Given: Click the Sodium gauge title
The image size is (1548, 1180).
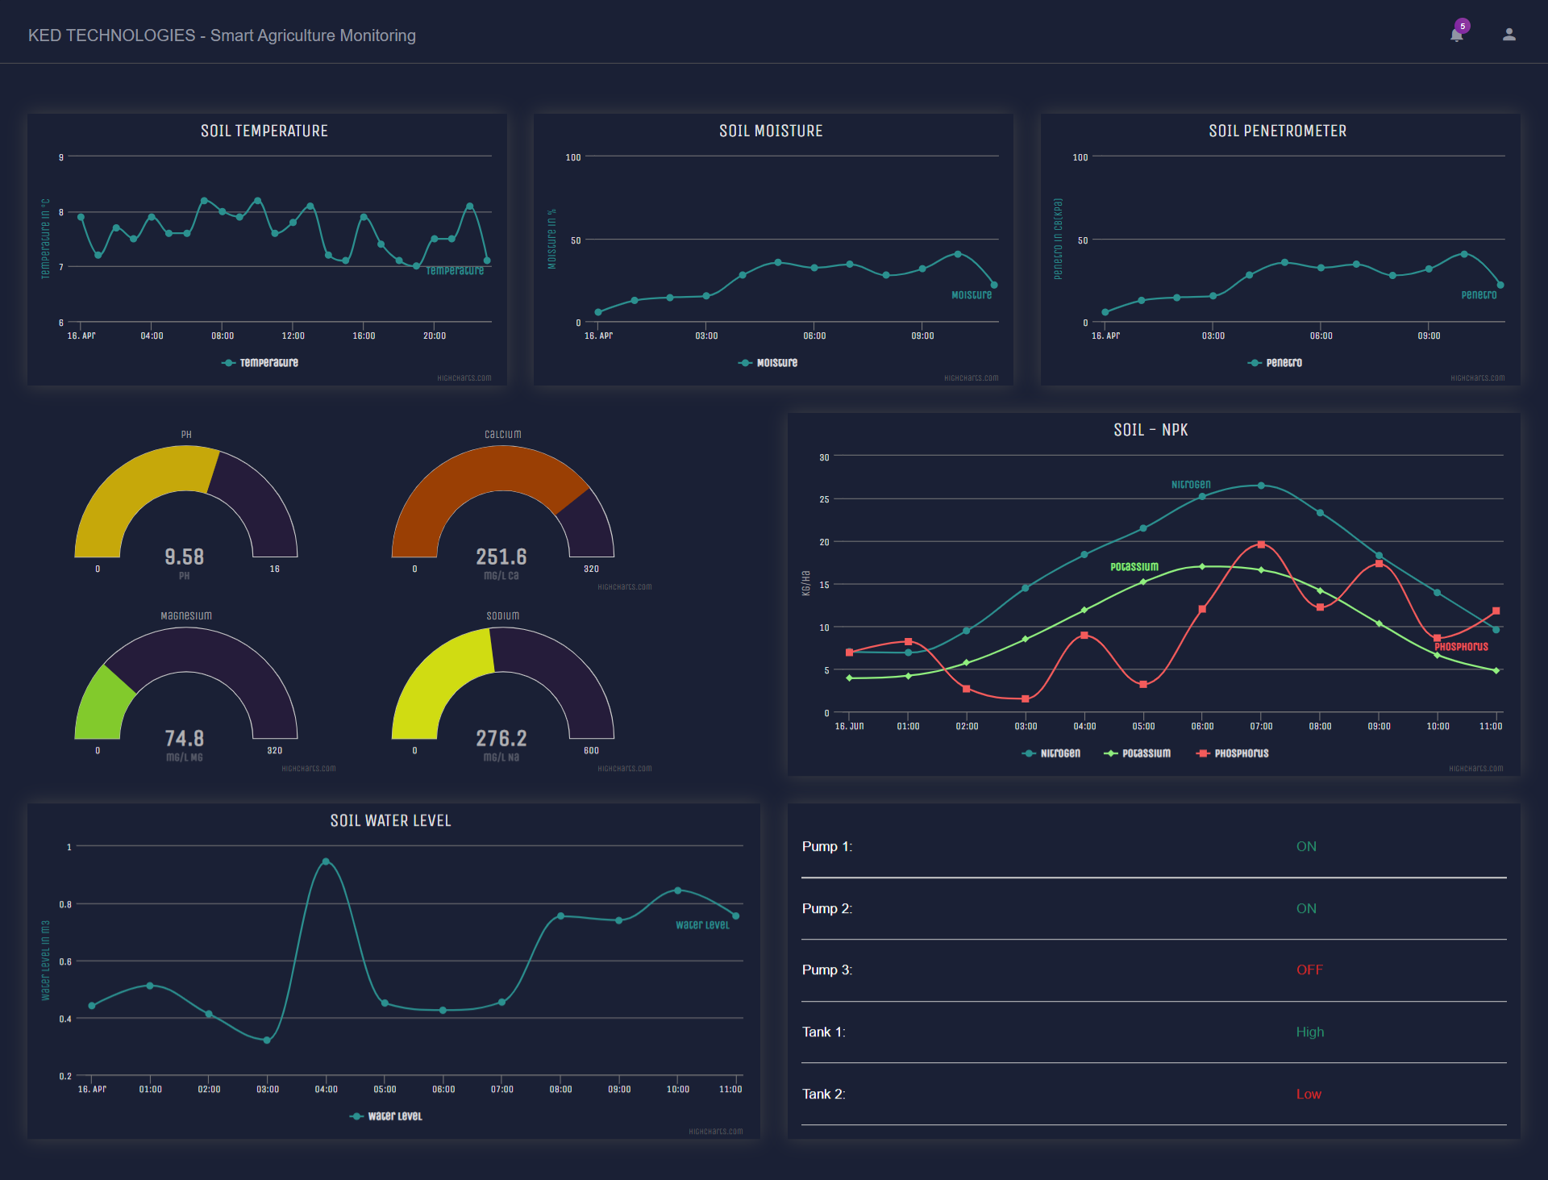Looking at the screenshot, I should (x=503, y=616).
